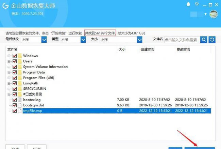Toggle the System Volume Information checkbox
The width and height of the screenshot is (221, 149).
pyautogui.click(x=15, y=67)
